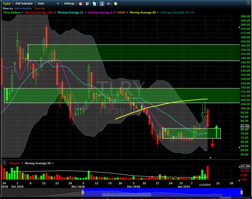Expand the Moving Average 200 dropdown
The height and width of the screenshot is (199, 252).
click(x=55, y=12)
